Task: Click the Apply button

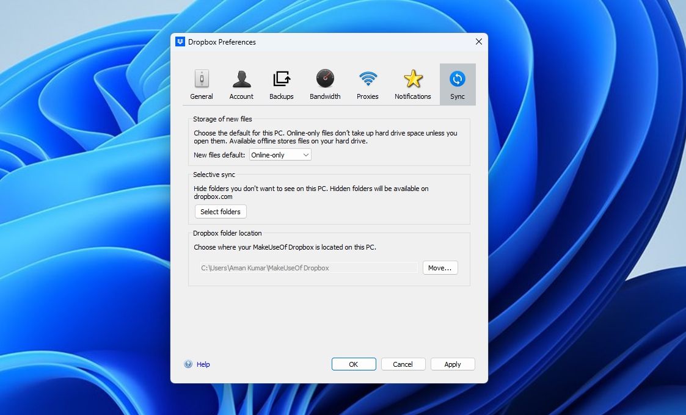Action: 453,364
